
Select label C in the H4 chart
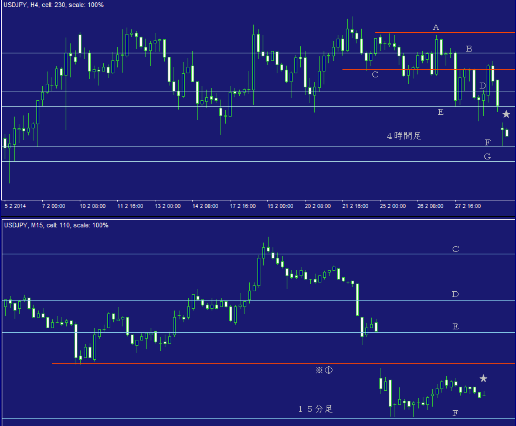(x=375, y=74)
